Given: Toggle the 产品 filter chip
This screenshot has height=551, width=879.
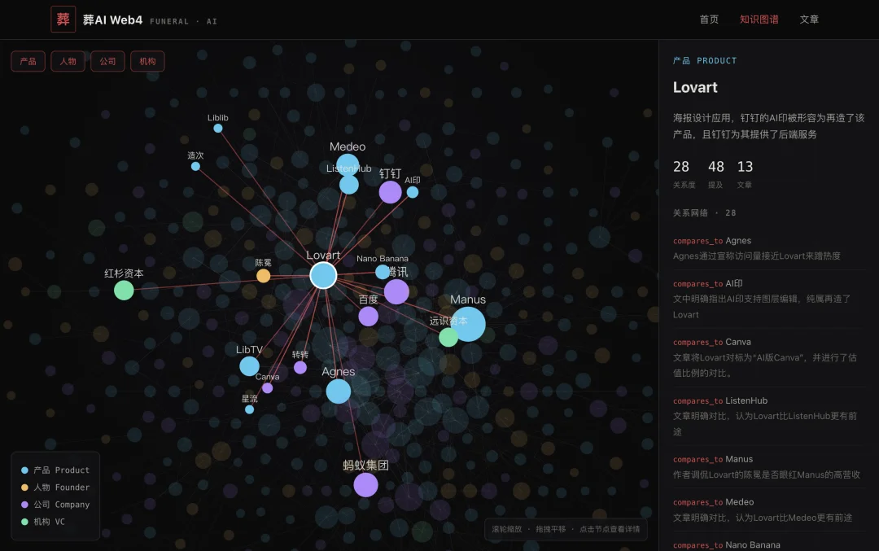Looking at the screenshot, I should point(28,61).
